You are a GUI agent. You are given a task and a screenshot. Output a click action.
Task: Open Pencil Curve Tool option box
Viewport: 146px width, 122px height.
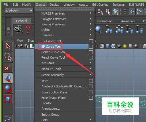[91, 57]
